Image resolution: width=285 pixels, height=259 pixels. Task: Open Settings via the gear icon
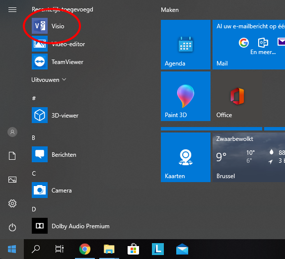point(12,203)
